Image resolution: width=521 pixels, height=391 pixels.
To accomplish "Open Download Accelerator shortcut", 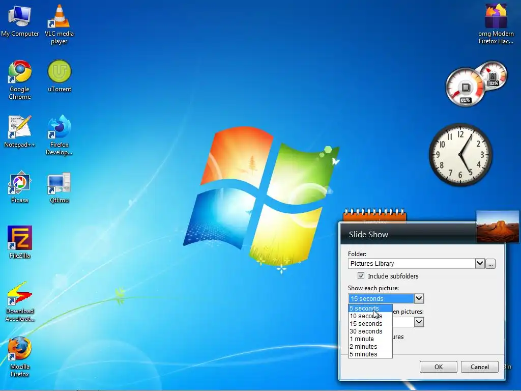I will click(x=20, y=301).
